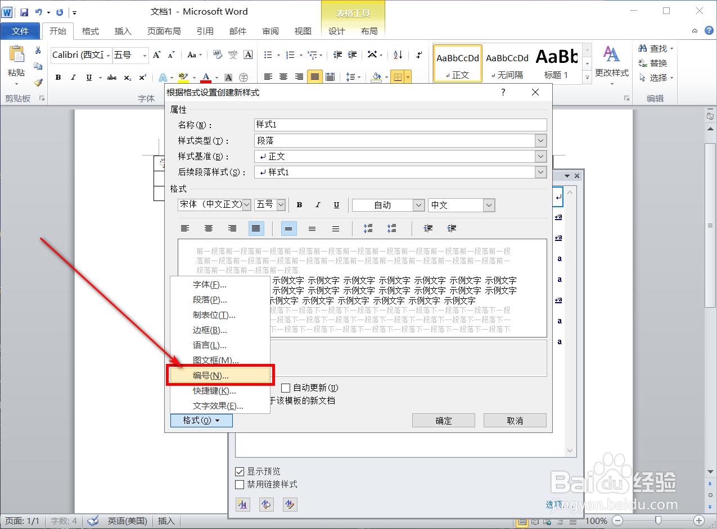The width and height of the screenshot is (717, 529).
Task: Select double line spacing icon in dialog
Action: pyautogui.click(x=336, y=229)
